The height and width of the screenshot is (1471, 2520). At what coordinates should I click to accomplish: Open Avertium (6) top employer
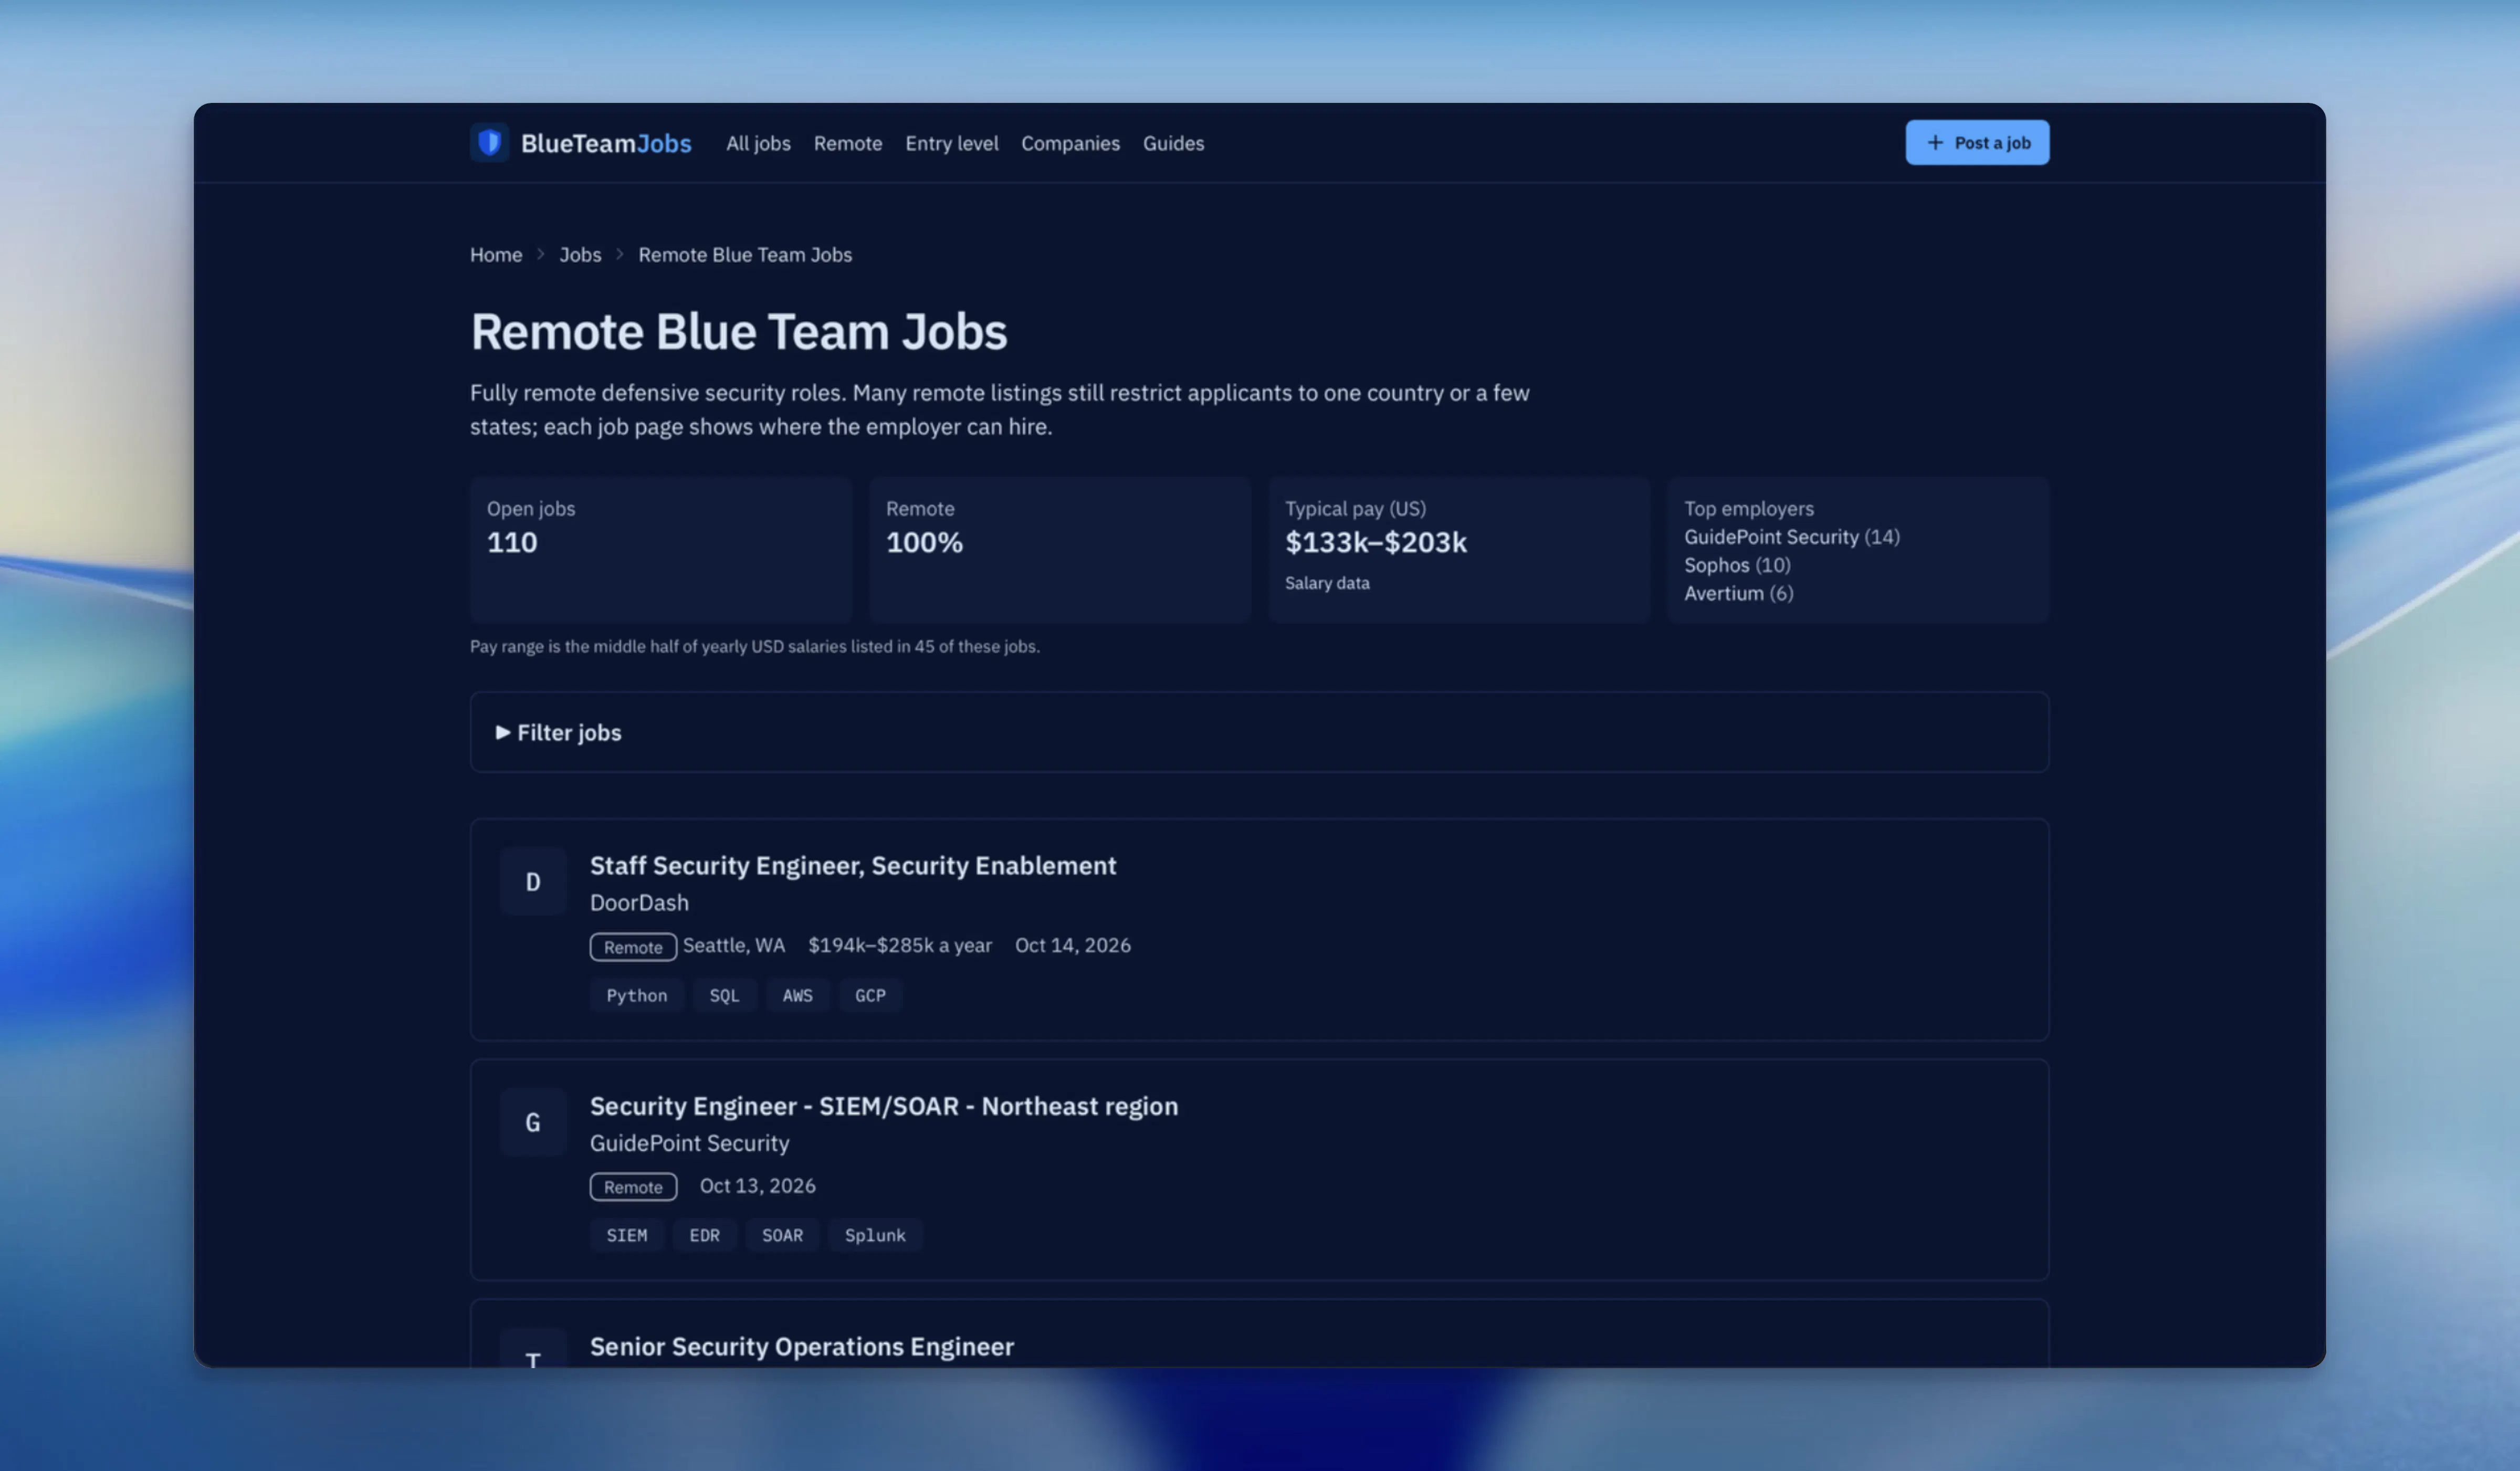(1738, 593)
